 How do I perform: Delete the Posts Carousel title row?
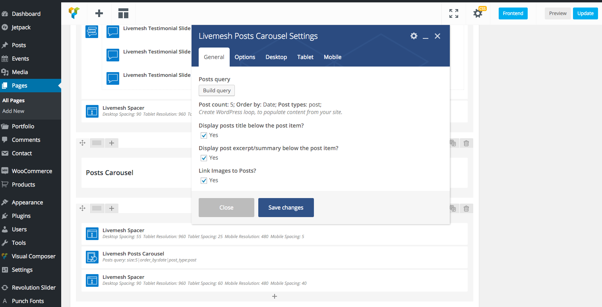467,143
